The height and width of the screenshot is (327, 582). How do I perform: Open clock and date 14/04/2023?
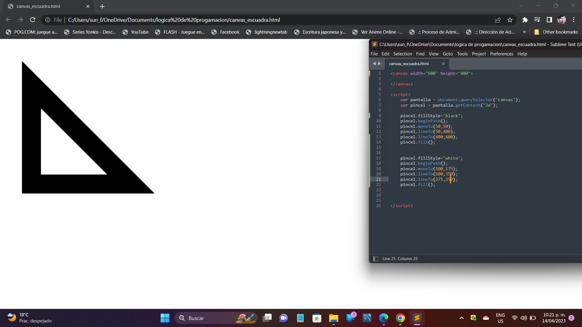click(554, 318)
